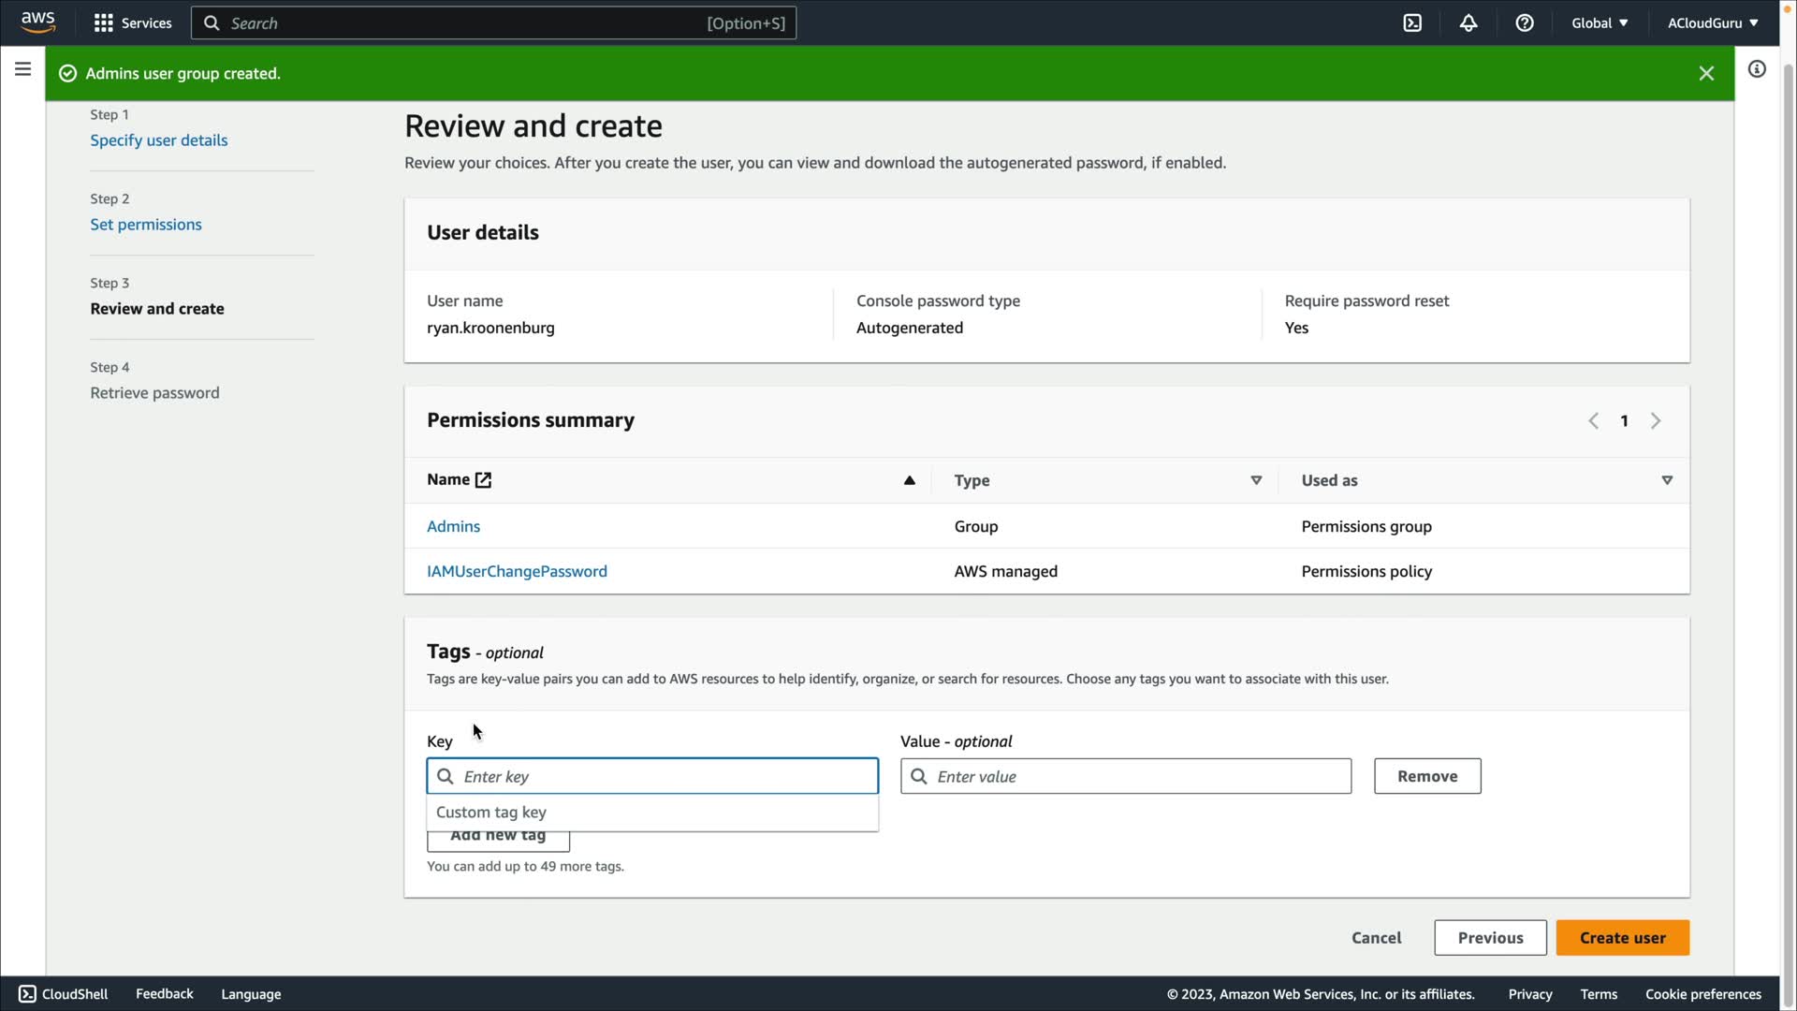Go to the AWS home logo

[x=38, y=22]
